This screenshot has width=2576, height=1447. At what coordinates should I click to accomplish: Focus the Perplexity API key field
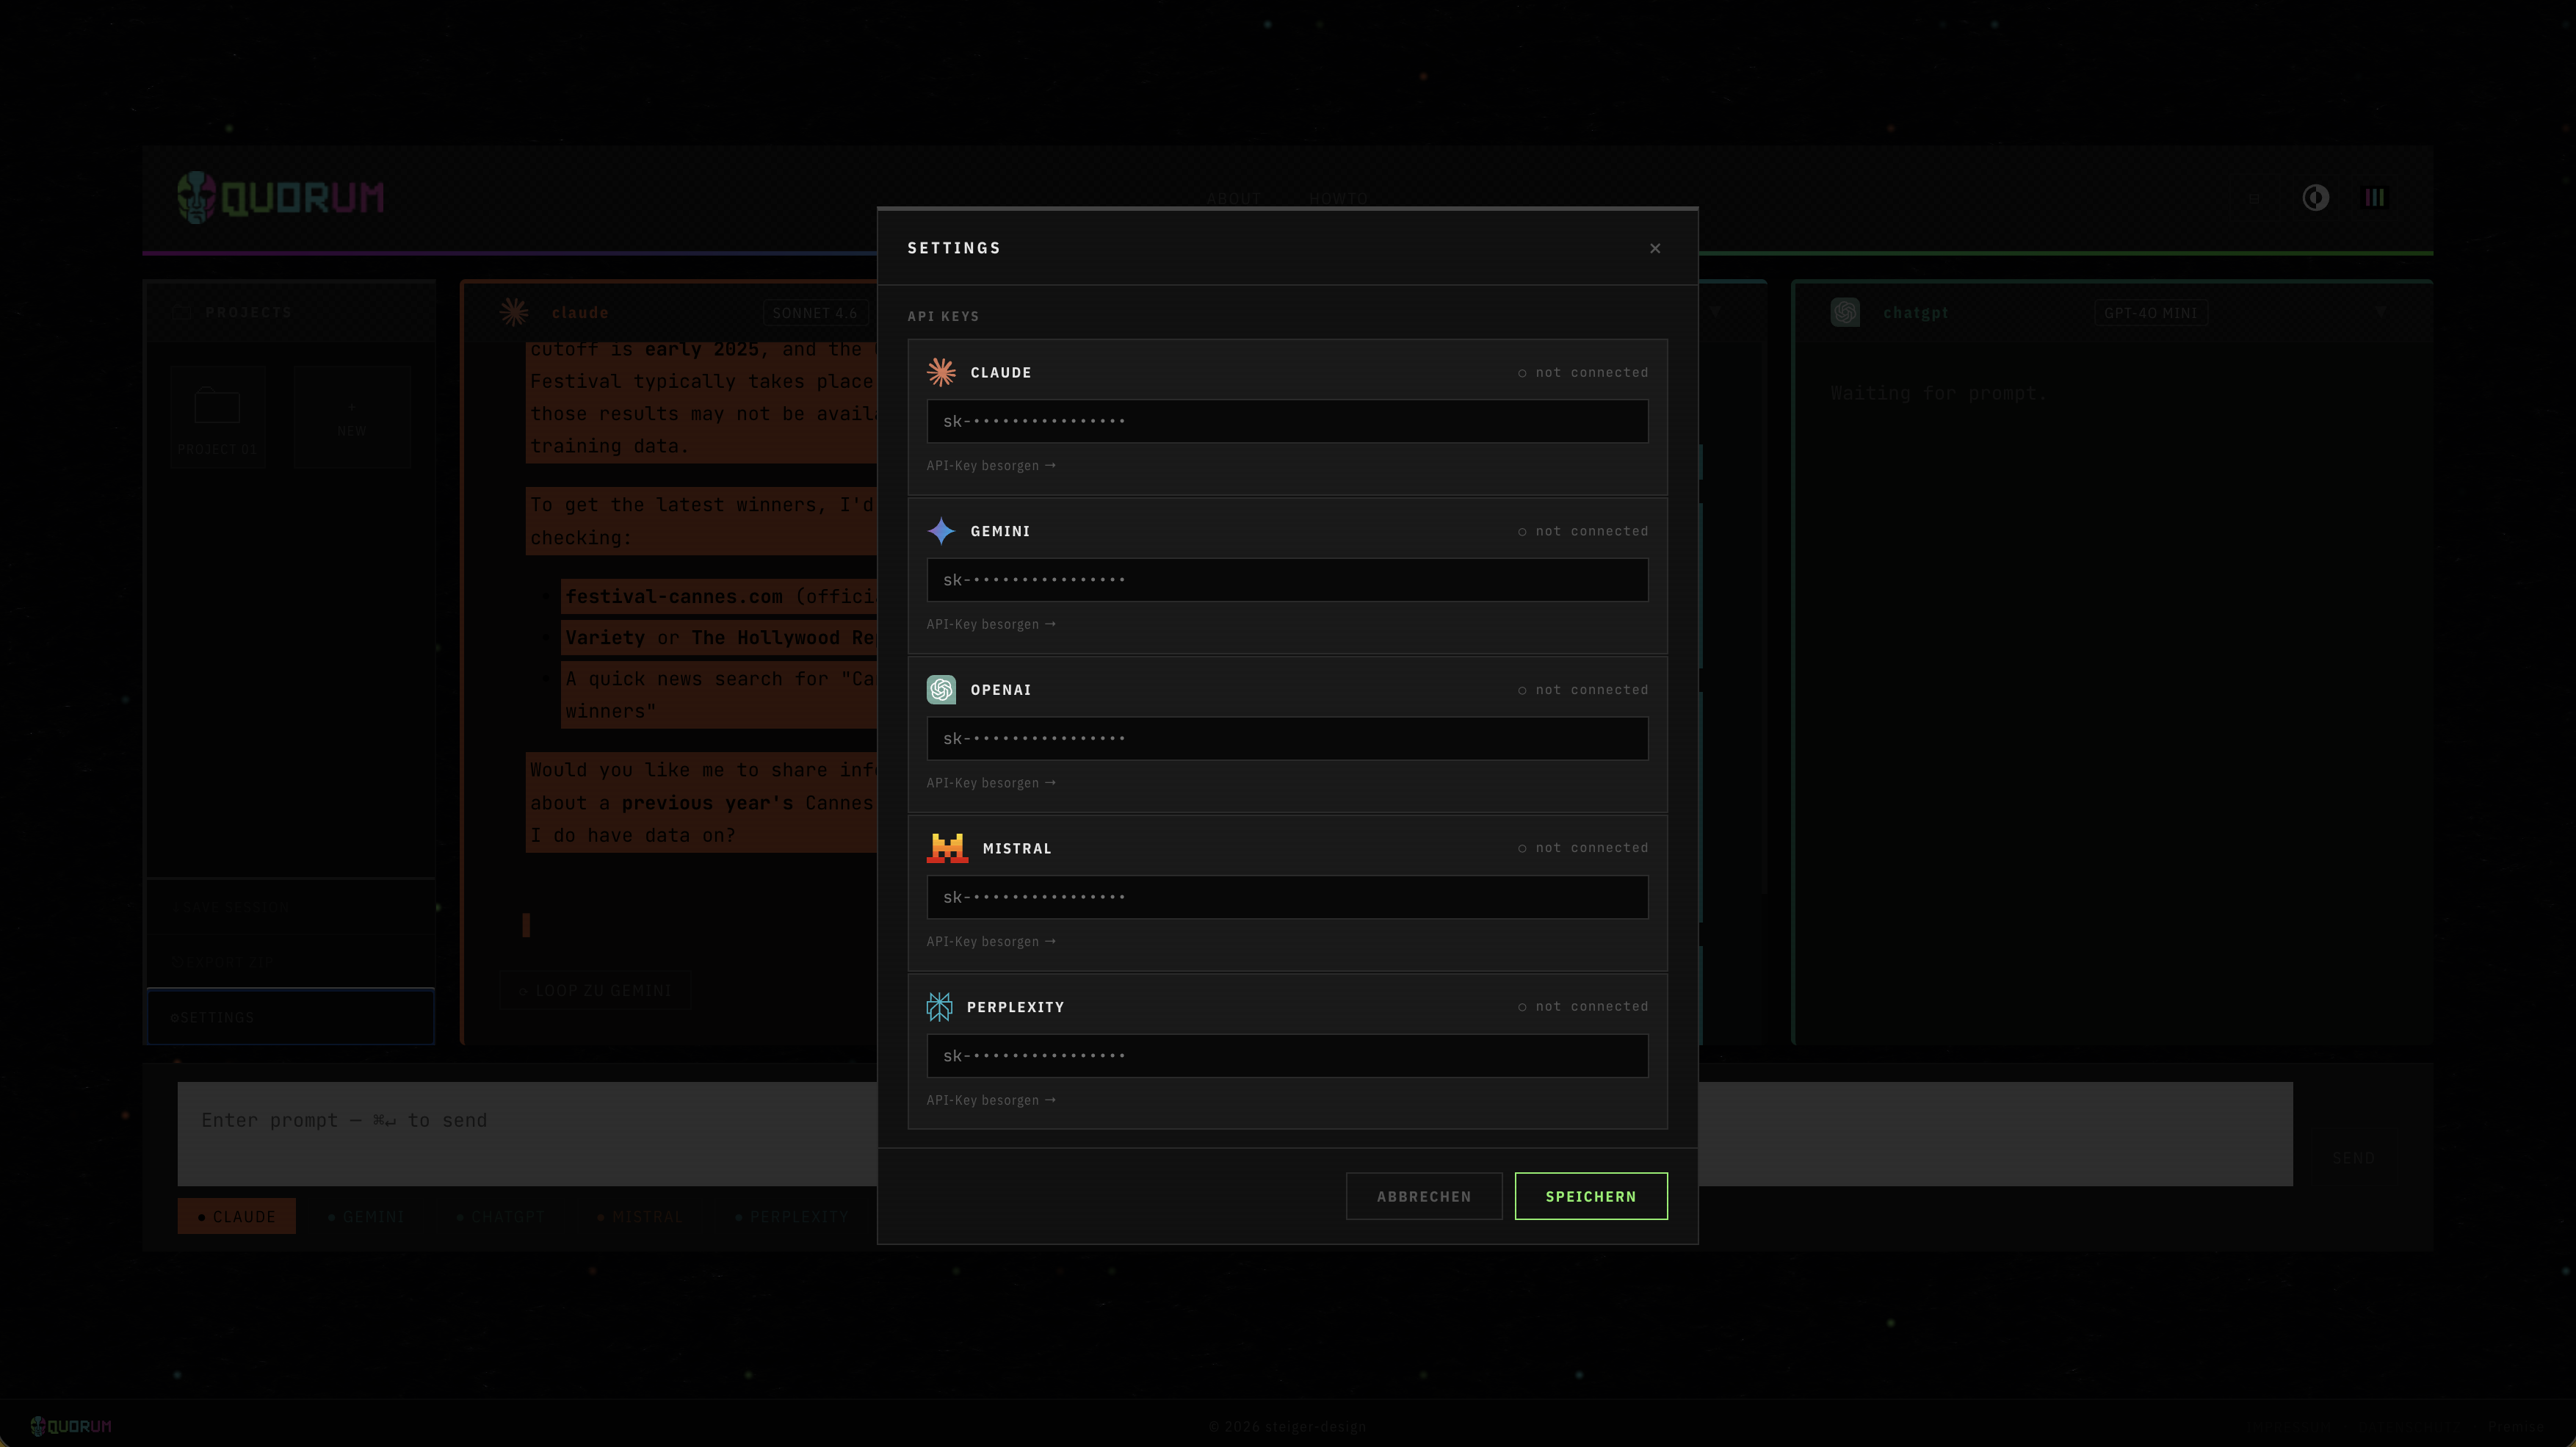pyautogui.click(x=1287, y=1056)
